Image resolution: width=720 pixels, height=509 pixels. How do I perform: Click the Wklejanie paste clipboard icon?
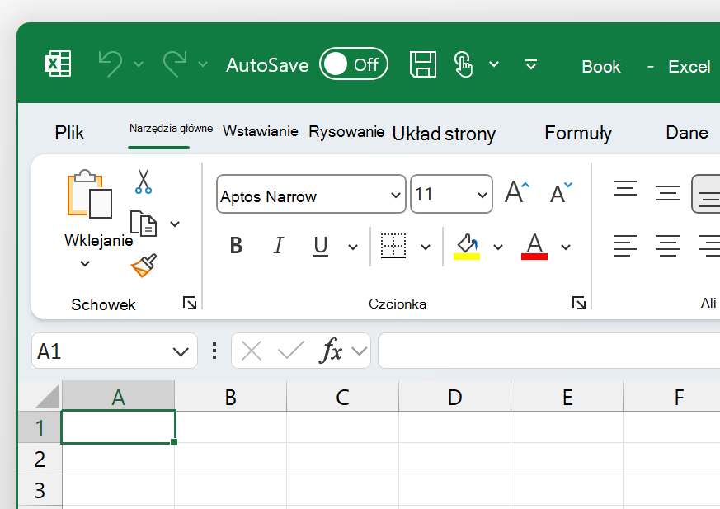[90, 195]
